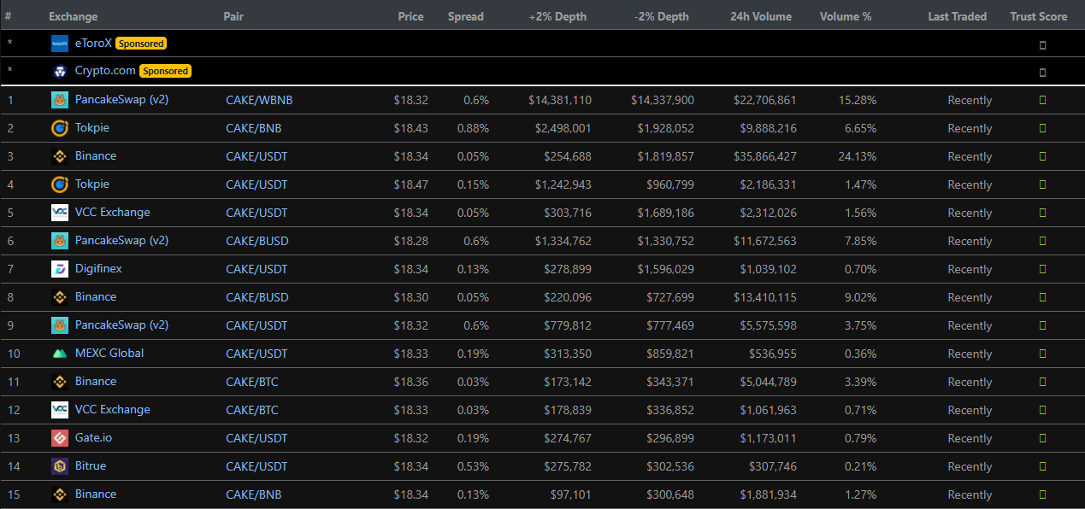Image resolution: width=1085 pixels, height=509 pixels.
Task: Click the Bitrue logo icon
Action: [x=60, y=466]
